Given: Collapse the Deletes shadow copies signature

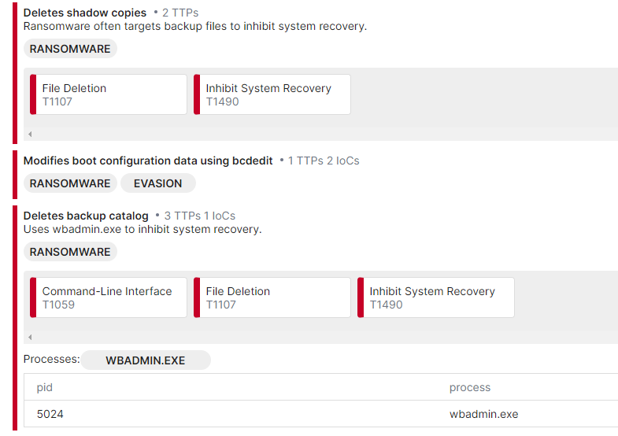Looking at the screenshot, I should (x=85, y=13).
